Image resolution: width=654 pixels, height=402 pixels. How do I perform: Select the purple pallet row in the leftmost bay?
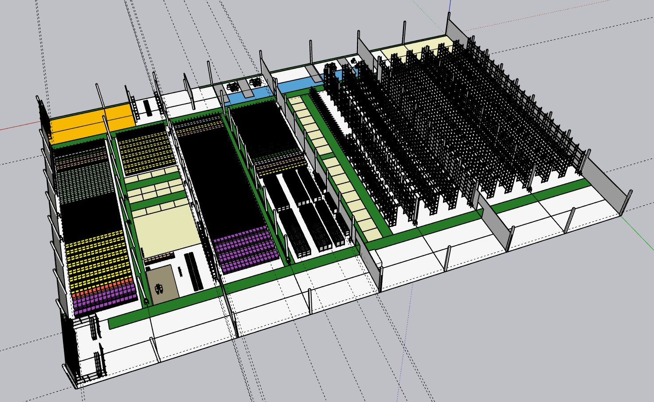[x=104, y=302]
